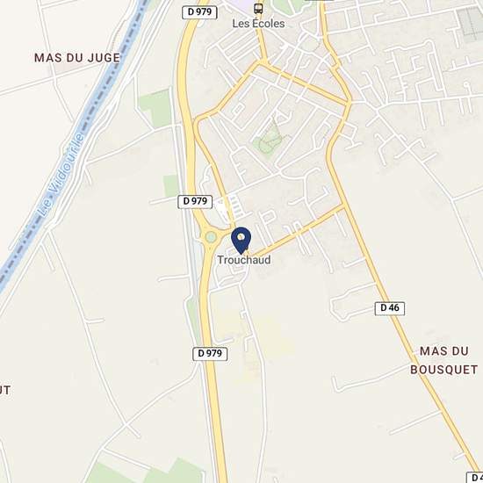Click the D 979 shield near the roundabout
This screenshot has width=483, height=483.
click(195, 201)
